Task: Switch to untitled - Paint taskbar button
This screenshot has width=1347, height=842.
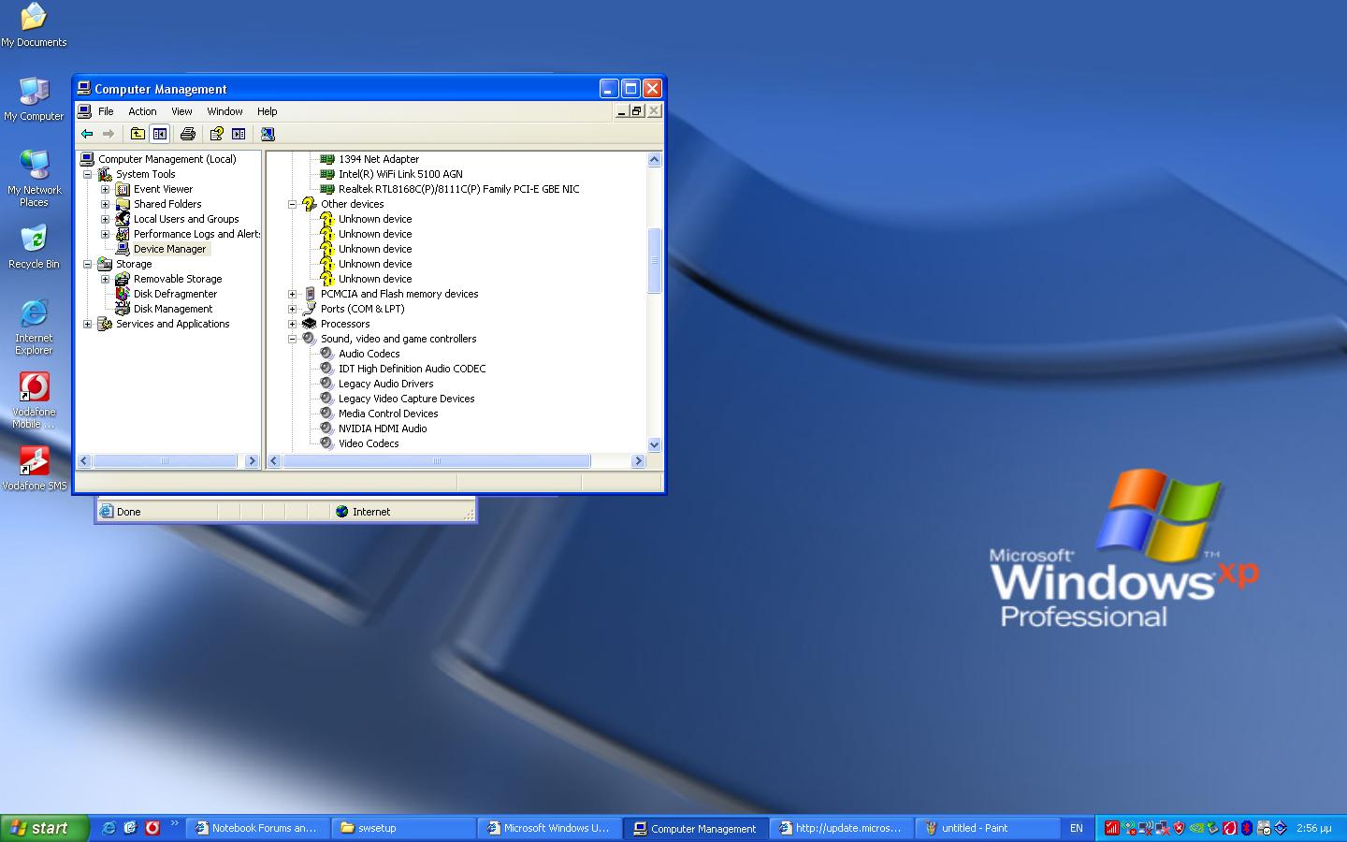Action: (x=988, y=828)
